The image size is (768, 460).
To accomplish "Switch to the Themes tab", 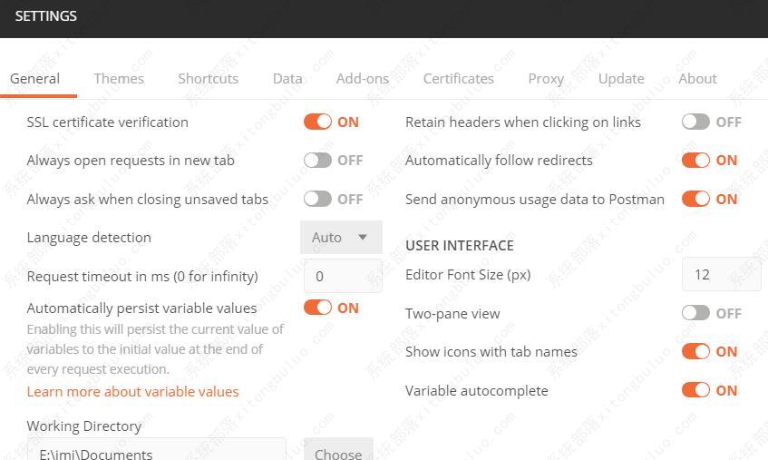I will click(119, 78).
